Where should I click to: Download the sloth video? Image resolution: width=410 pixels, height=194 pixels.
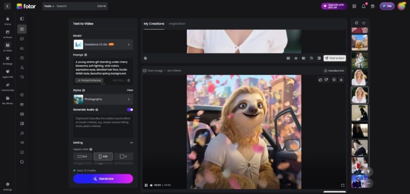pos(341,80)
